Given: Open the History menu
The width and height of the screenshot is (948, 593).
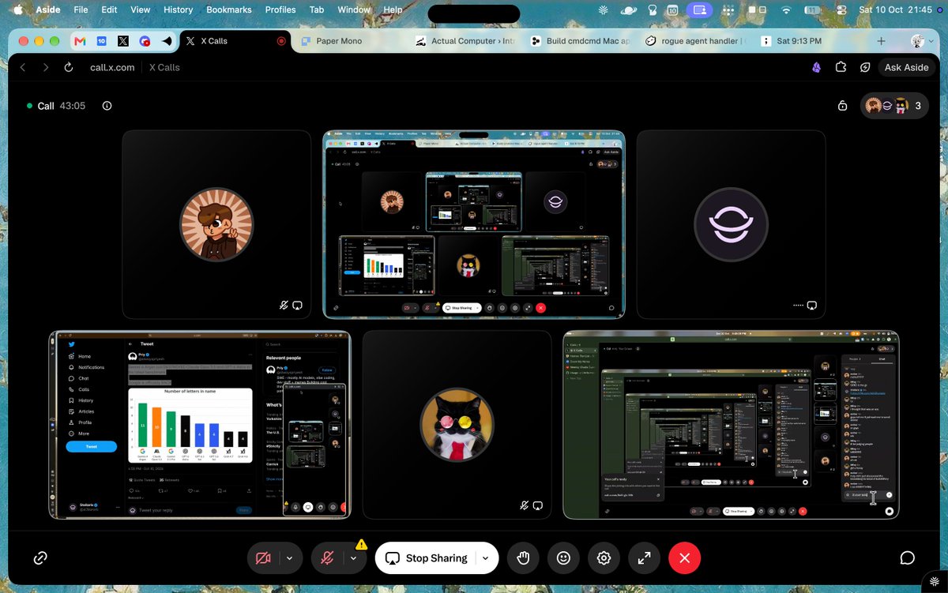Looking at the screenshot, I should click(x=178, y=10).
